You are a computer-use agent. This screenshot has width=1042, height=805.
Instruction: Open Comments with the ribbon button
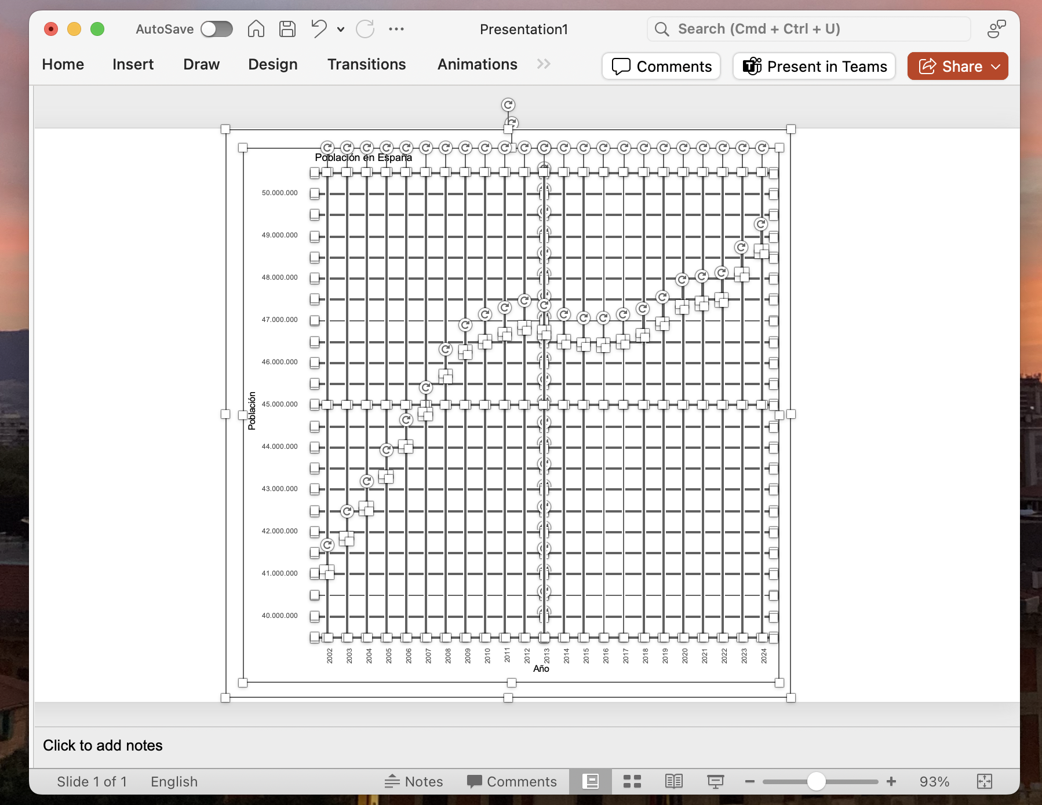[661, 66]
